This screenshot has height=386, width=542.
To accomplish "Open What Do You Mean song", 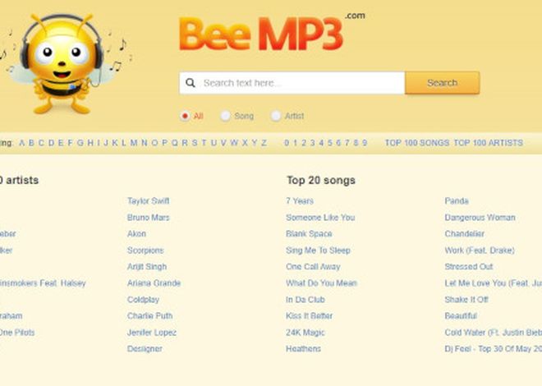I will pos(321,283).
